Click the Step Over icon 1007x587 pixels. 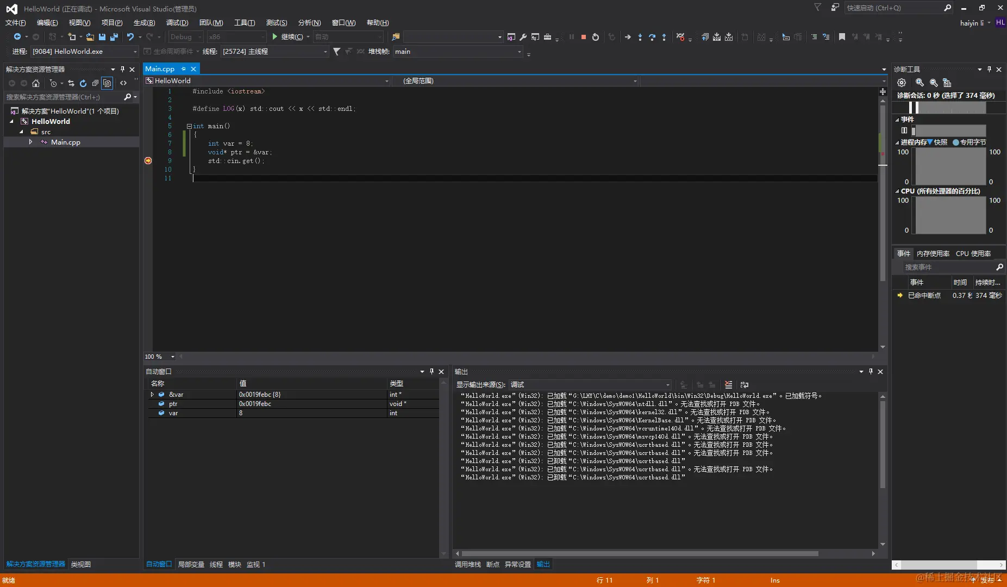pyautogui.click(x=652, y=37)
